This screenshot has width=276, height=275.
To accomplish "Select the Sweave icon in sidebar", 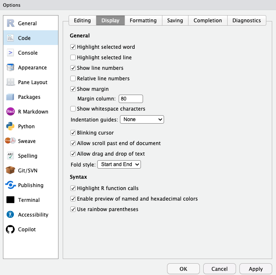I will (11, 141).
